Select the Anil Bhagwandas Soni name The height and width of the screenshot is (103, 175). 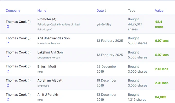pos(54,38)
